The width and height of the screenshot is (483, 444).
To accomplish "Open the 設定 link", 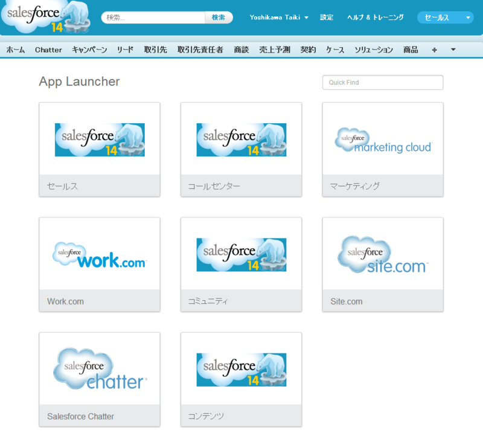I will tap(327, 18).
